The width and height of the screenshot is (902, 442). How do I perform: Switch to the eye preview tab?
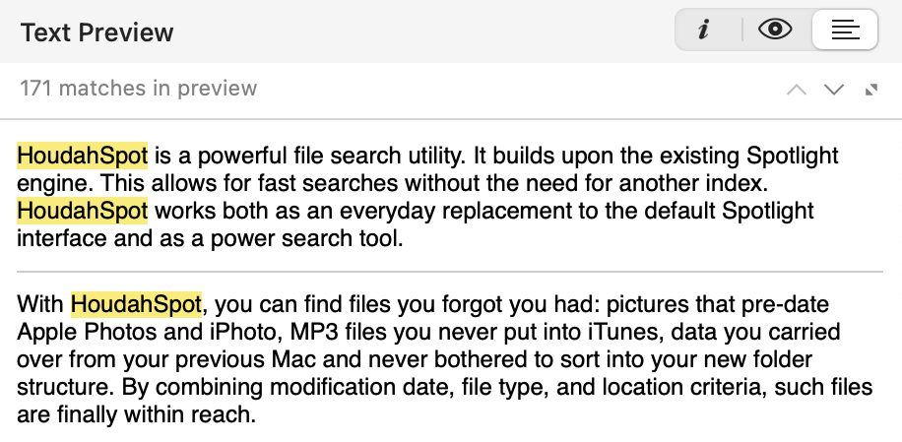pos(776,31)
